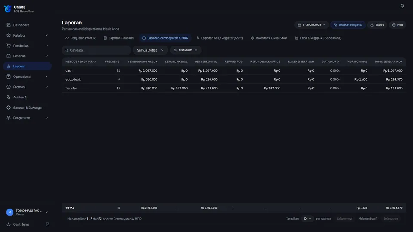Click the Export button

pos(377,25)
